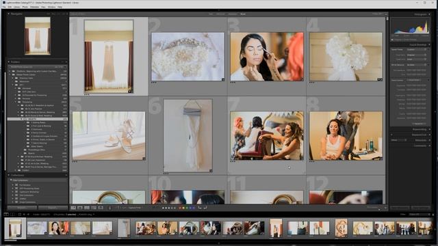The width and height of the screenshot is (438, 246).
Task: Collapse the Quick Develop panel
Action: coord(429,44)
